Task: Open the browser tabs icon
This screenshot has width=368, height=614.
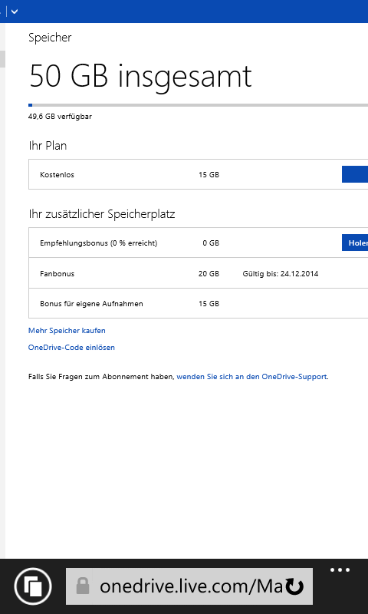Action: click(33, 586)
